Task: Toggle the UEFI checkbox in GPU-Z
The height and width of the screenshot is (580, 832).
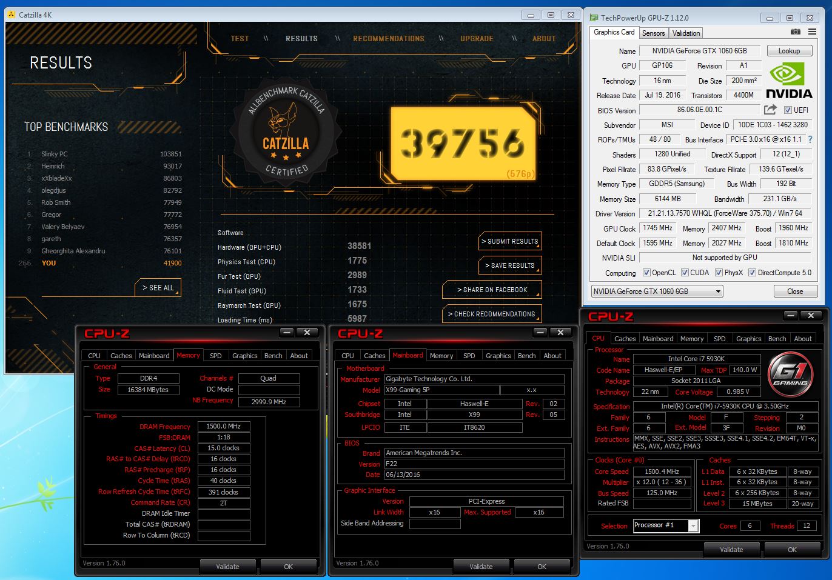Action: click(788, 110)
